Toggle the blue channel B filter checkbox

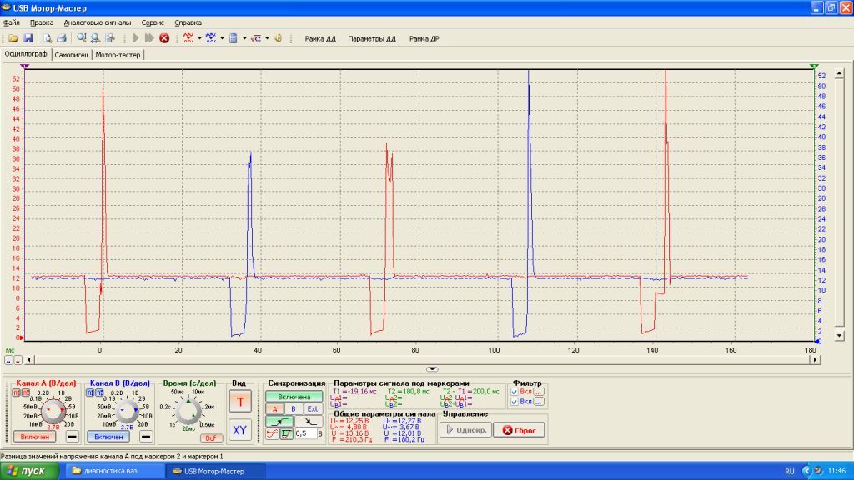point(514,402)
